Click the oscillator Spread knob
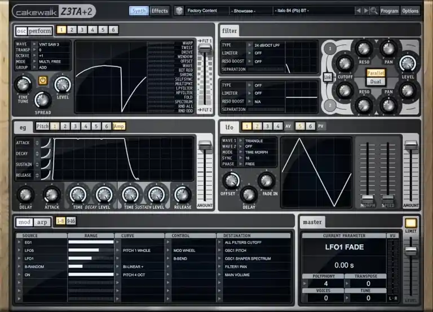The image size is (433, 312). point(43,100)
